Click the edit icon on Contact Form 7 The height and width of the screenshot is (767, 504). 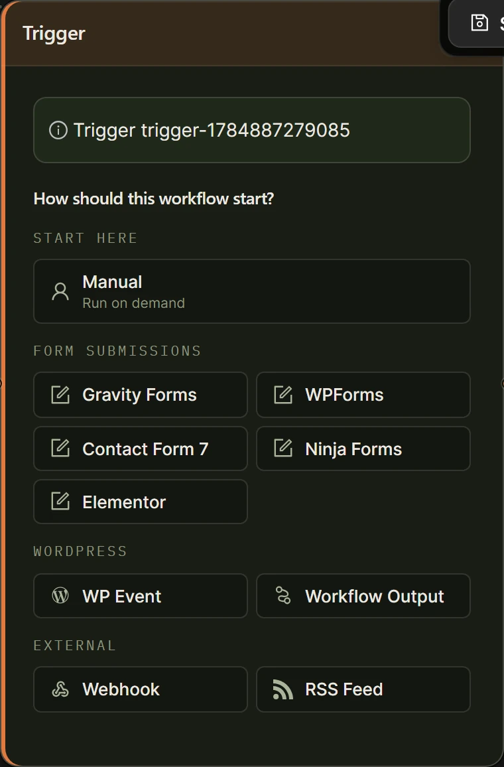[60, 449]
